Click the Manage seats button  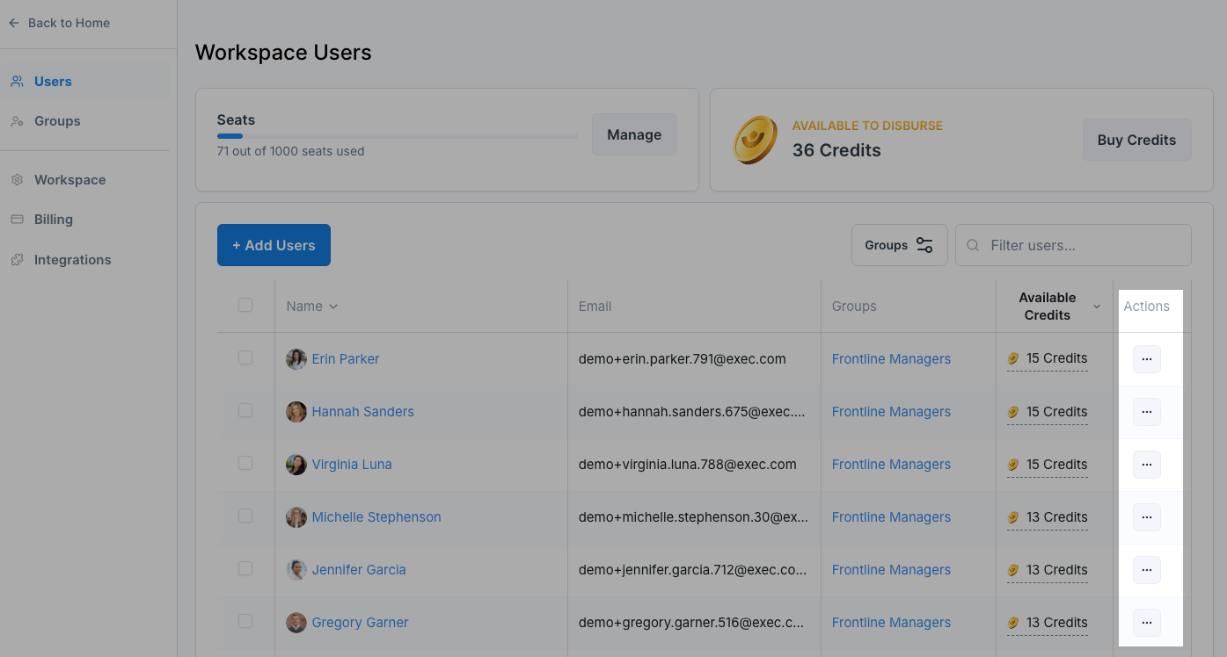634,134
